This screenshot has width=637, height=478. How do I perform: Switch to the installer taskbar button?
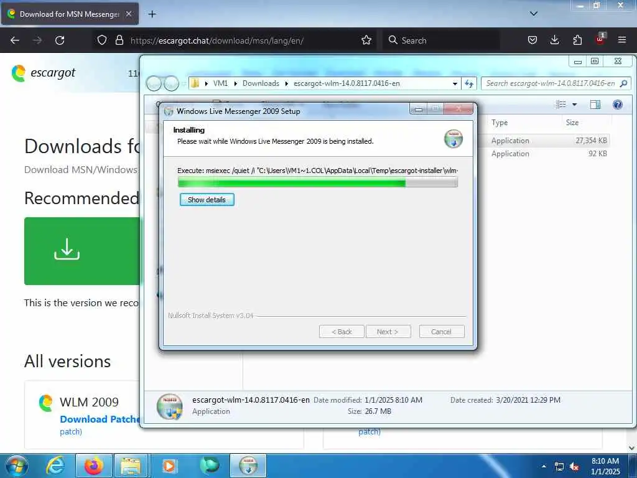(248, 466)
